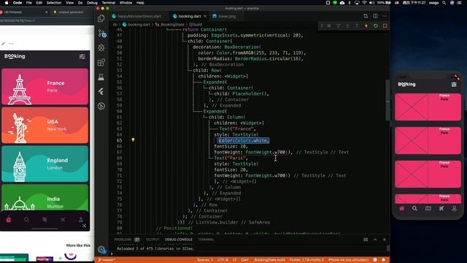Tap the filter icon in the simulator app bar
This screenshot has width=467, height=263.
(454, 85)
